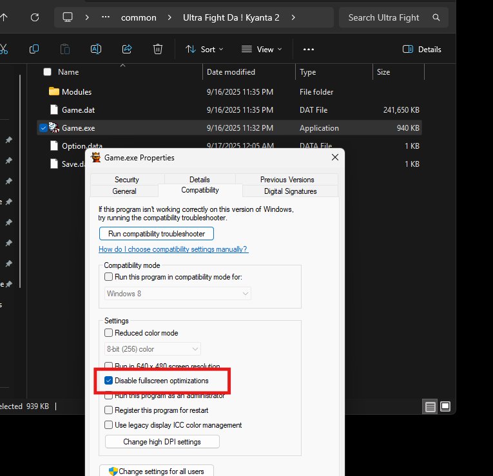
Task: Select the DAT File type cell
Action: point(313,110)
